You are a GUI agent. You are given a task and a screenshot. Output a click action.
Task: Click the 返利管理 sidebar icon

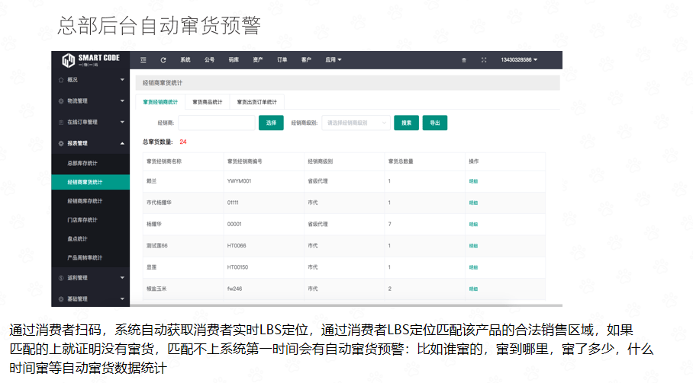click(x=61, y=278)
